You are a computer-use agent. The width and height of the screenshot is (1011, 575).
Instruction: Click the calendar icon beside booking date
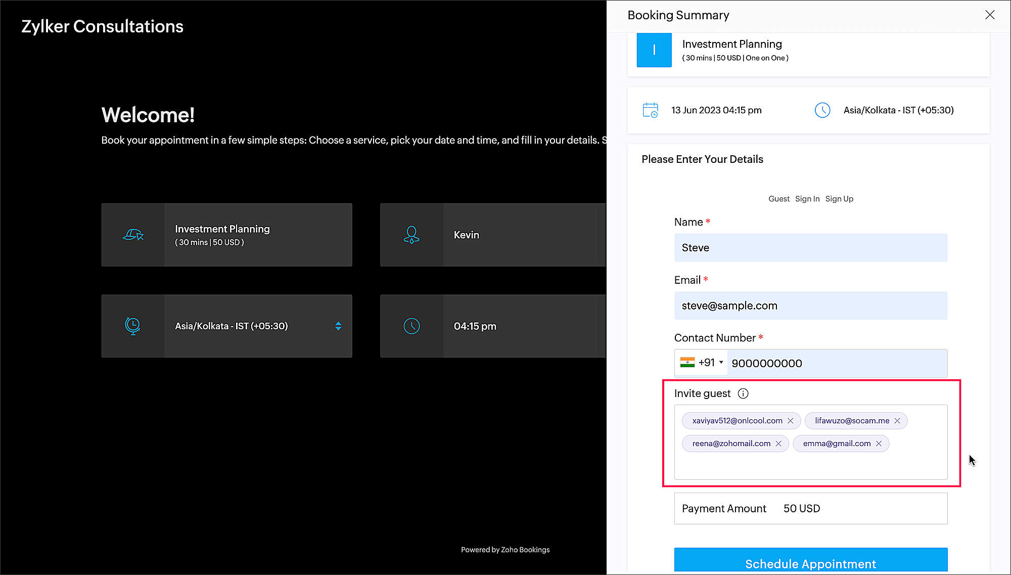click(x=650, y=110)
